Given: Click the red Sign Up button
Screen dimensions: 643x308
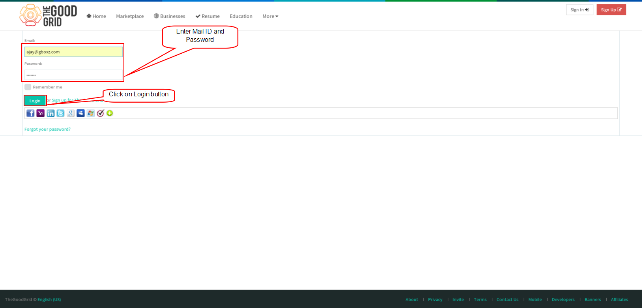Looking at the screenshot, I should [x=611, y=10].
